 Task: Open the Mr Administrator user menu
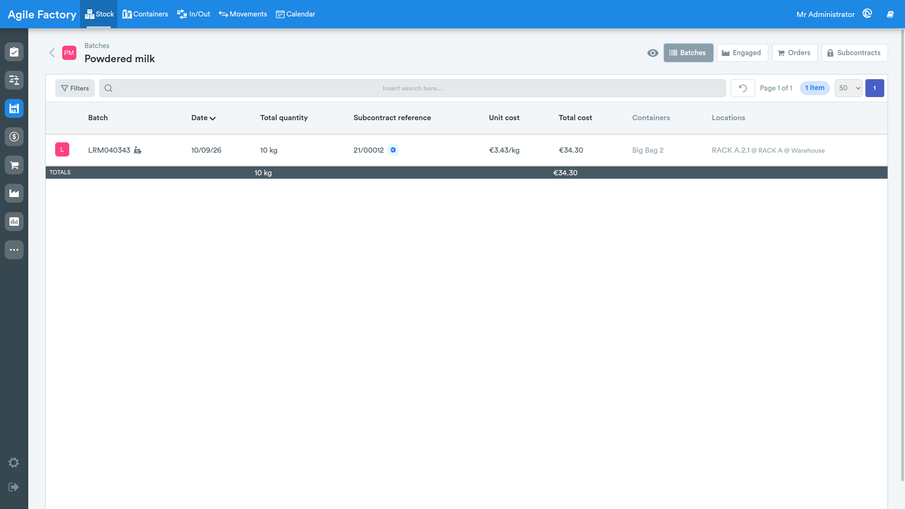click(x=825, y=15)
